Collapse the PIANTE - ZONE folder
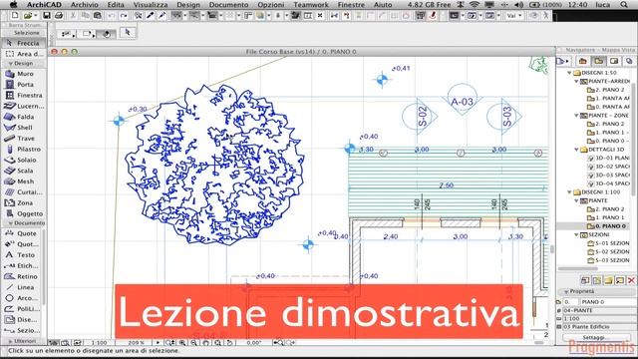This screenshot has width=638, height=359. (576, 116)
